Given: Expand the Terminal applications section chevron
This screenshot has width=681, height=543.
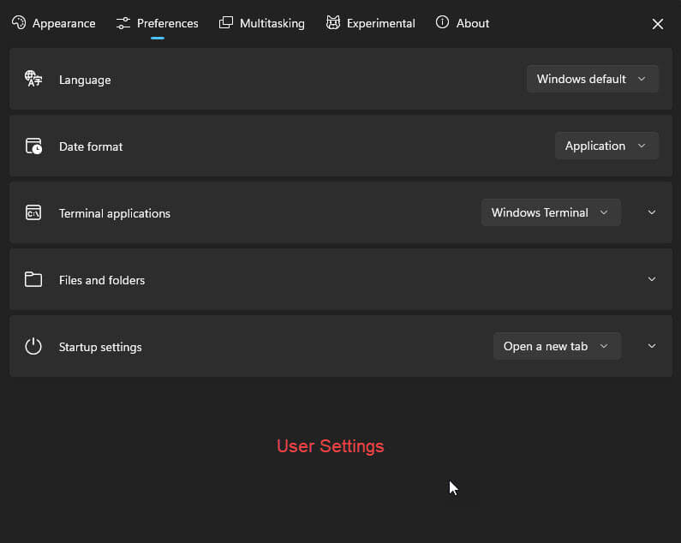Looking at the screenshot, I should [652, 212].
